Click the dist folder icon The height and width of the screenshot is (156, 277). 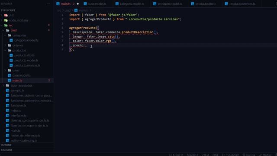click(x=6, y=15)
